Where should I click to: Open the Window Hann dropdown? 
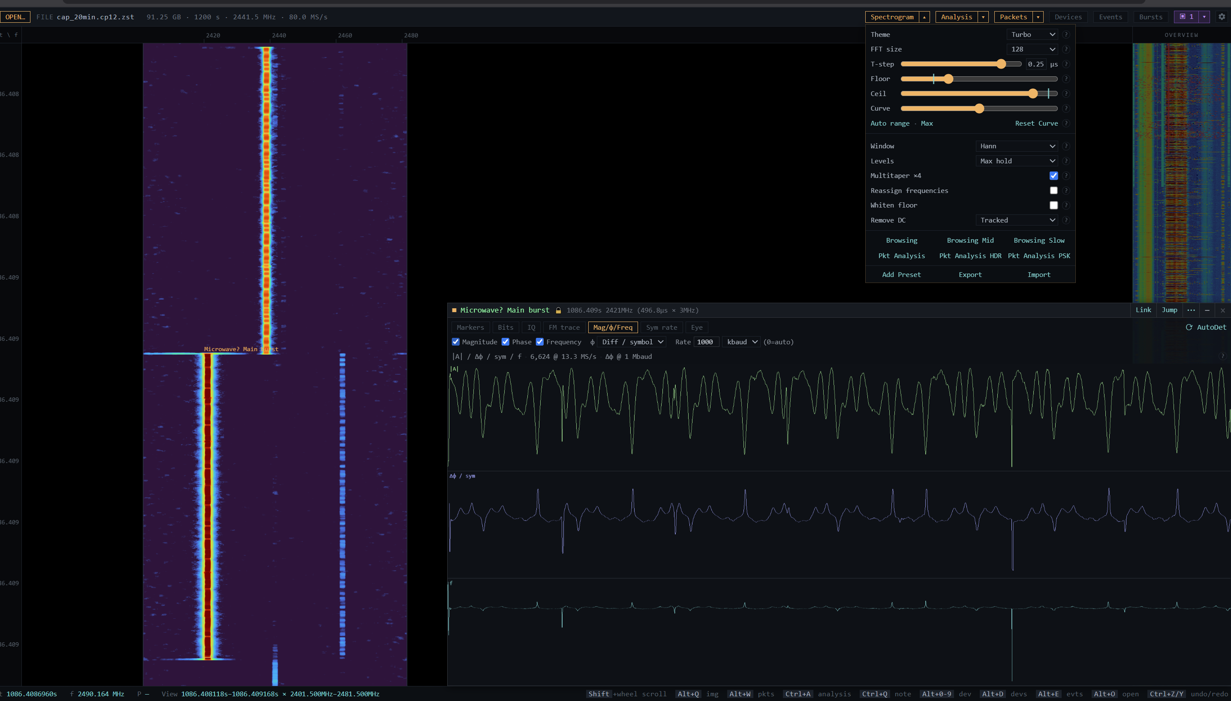(x=1017, y=146)
